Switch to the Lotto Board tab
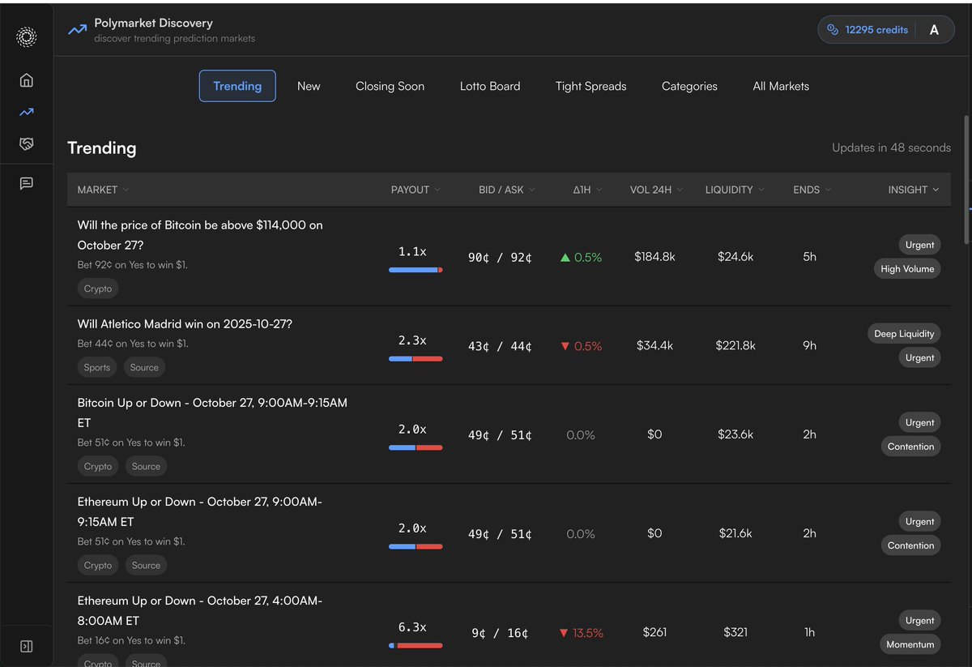 [x=489, y=86]
